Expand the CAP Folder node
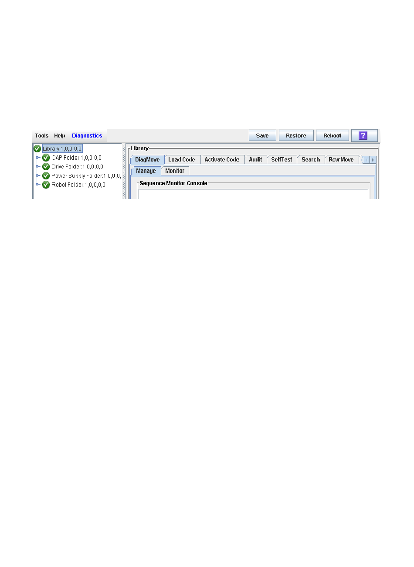Viewport: 414px width, 567px height. click(x=38, y=158)
